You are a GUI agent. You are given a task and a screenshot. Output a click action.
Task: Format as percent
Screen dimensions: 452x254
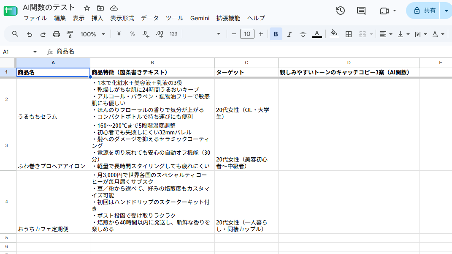[x=133, y=34]
